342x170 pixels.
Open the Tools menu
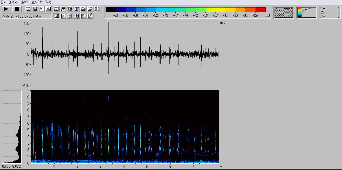(x=25, y=2)
